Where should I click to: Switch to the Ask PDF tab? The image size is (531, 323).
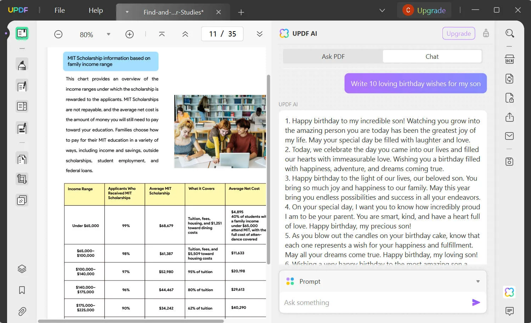[x=333, y=57]
